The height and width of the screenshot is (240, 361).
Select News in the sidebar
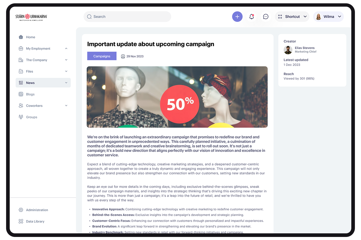coord(43,83)
